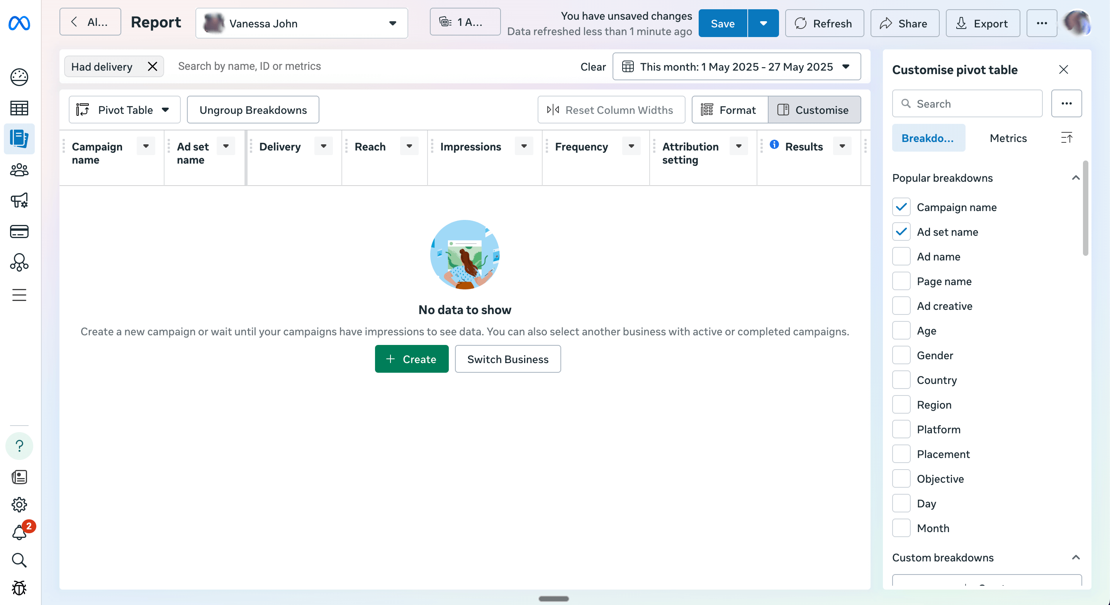Uncheck the Ad set name breakdown
The image size is (1110, 605).
coord(901,232)
